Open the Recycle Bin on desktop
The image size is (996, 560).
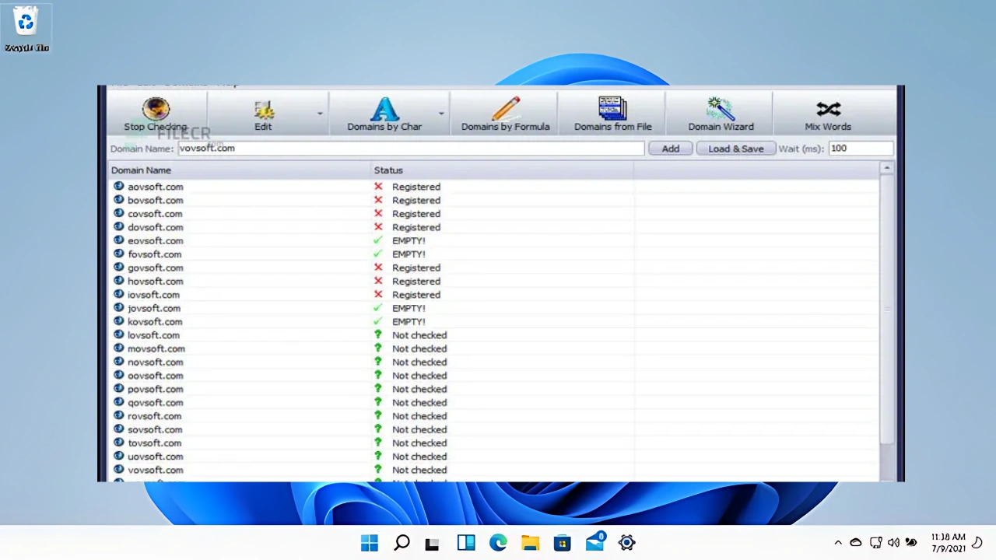26,30
